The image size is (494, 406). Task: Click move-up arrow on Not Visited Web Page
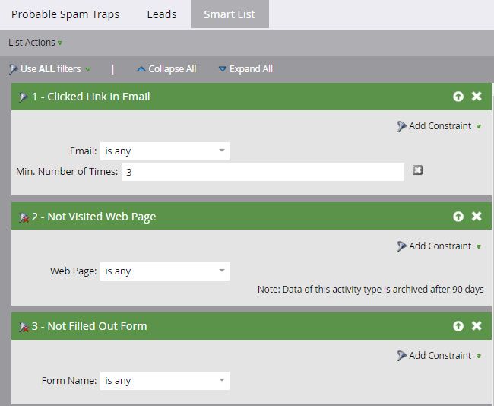(x=458, y=217)
